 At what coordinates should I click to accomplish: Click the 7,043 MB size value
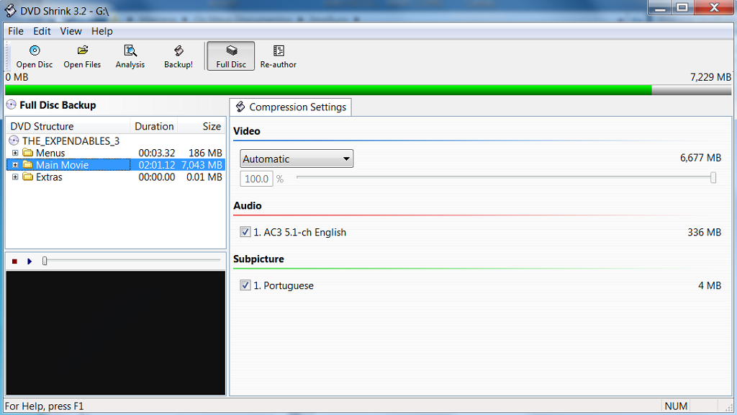coord(202,165)
